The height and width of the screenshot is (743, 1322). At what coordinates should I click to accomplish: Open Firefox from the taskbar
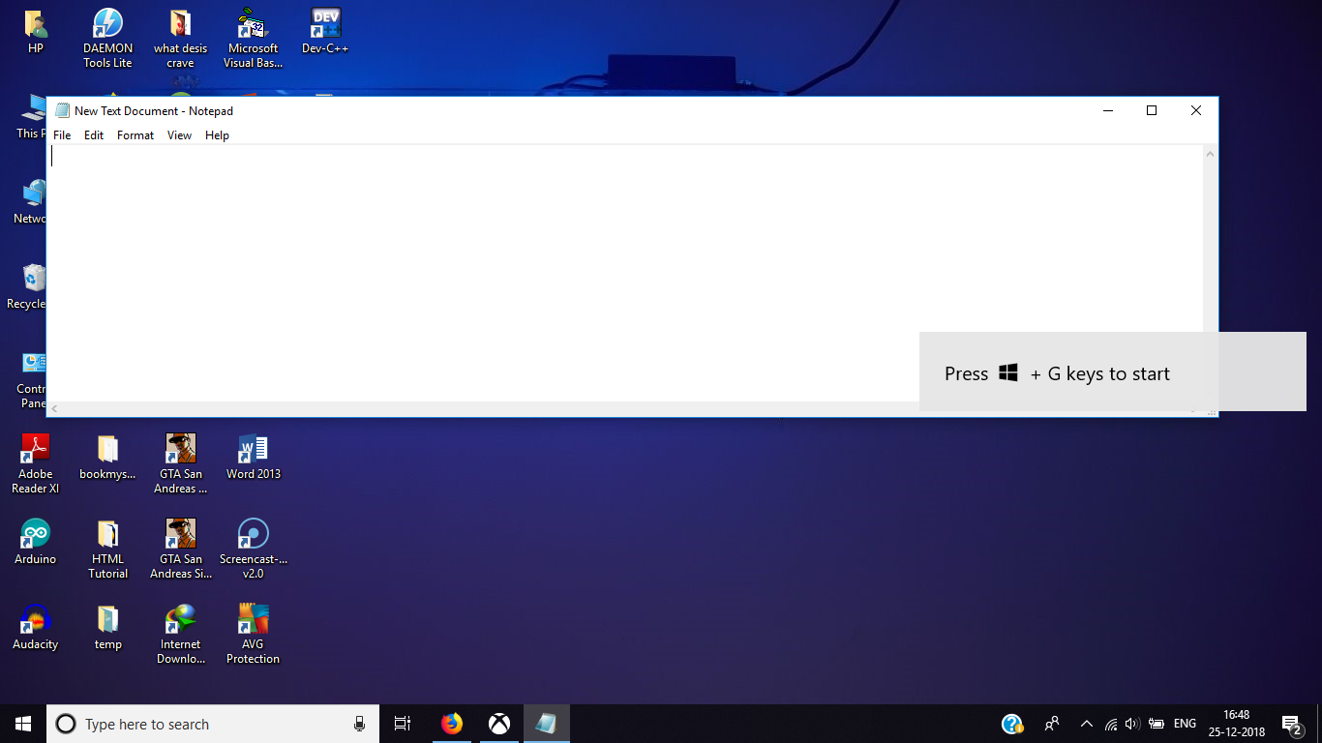tap(451, 724)
